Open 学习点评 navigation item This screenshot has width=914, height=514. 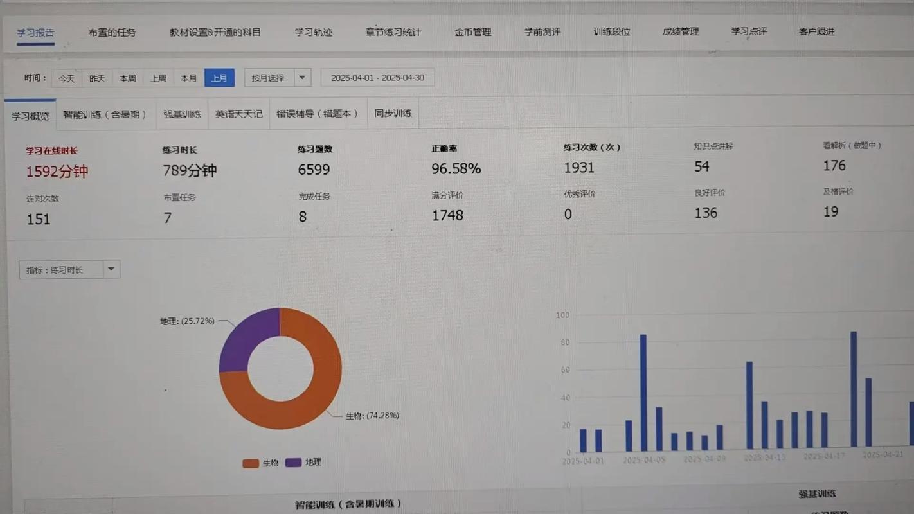tap(749, 31)
